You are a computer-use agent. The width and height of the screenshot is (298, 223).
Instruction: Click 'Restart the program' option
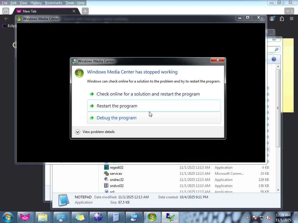(154, 106)
